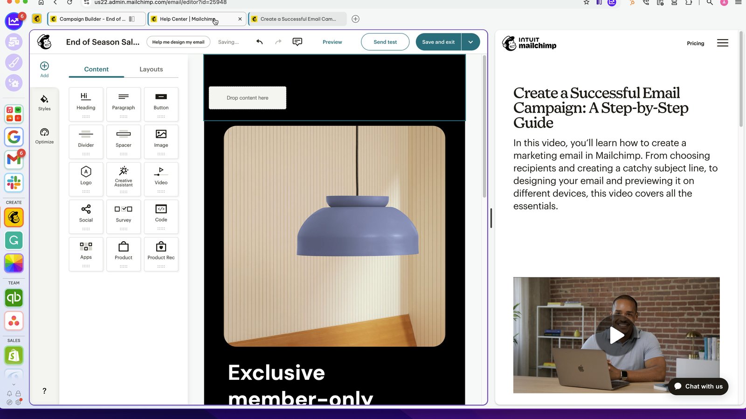Open the Creative Assistant block
Image resolution: width=746 pixels, height=419 pixels.
[x=124, y=179]
